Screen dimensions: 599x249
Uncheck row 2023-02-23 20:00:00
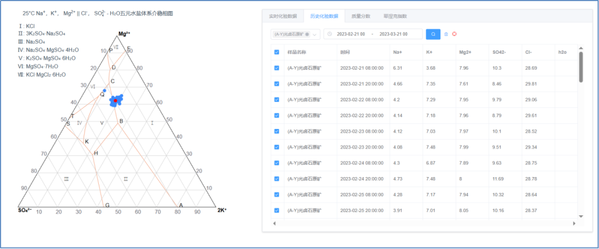[x=277, y=147]
